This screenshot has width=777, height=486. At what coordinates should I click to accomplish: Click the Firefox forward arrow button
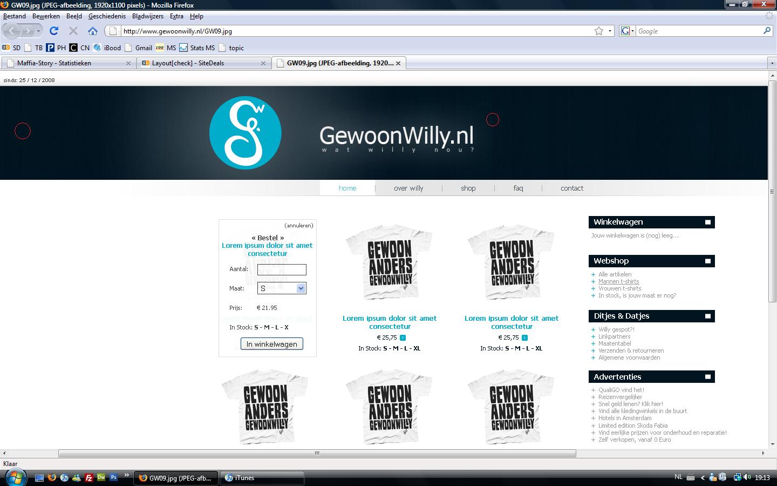coord(28,31)
